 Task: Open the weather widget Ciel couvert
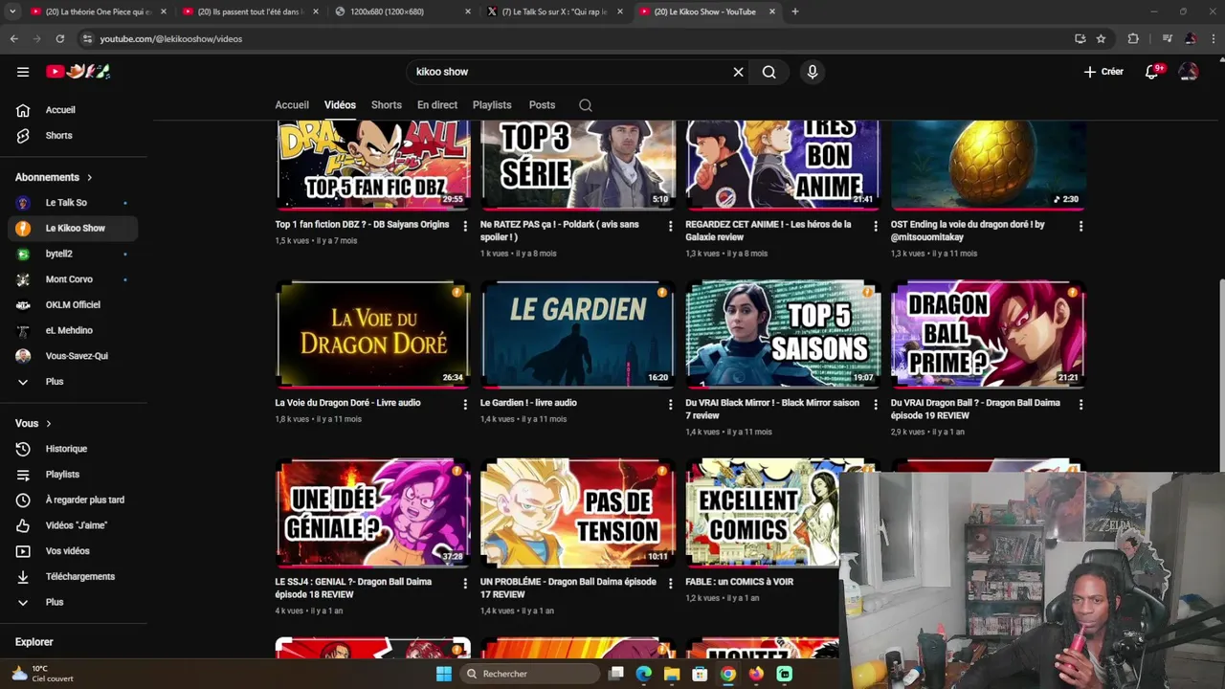[43, 674]
